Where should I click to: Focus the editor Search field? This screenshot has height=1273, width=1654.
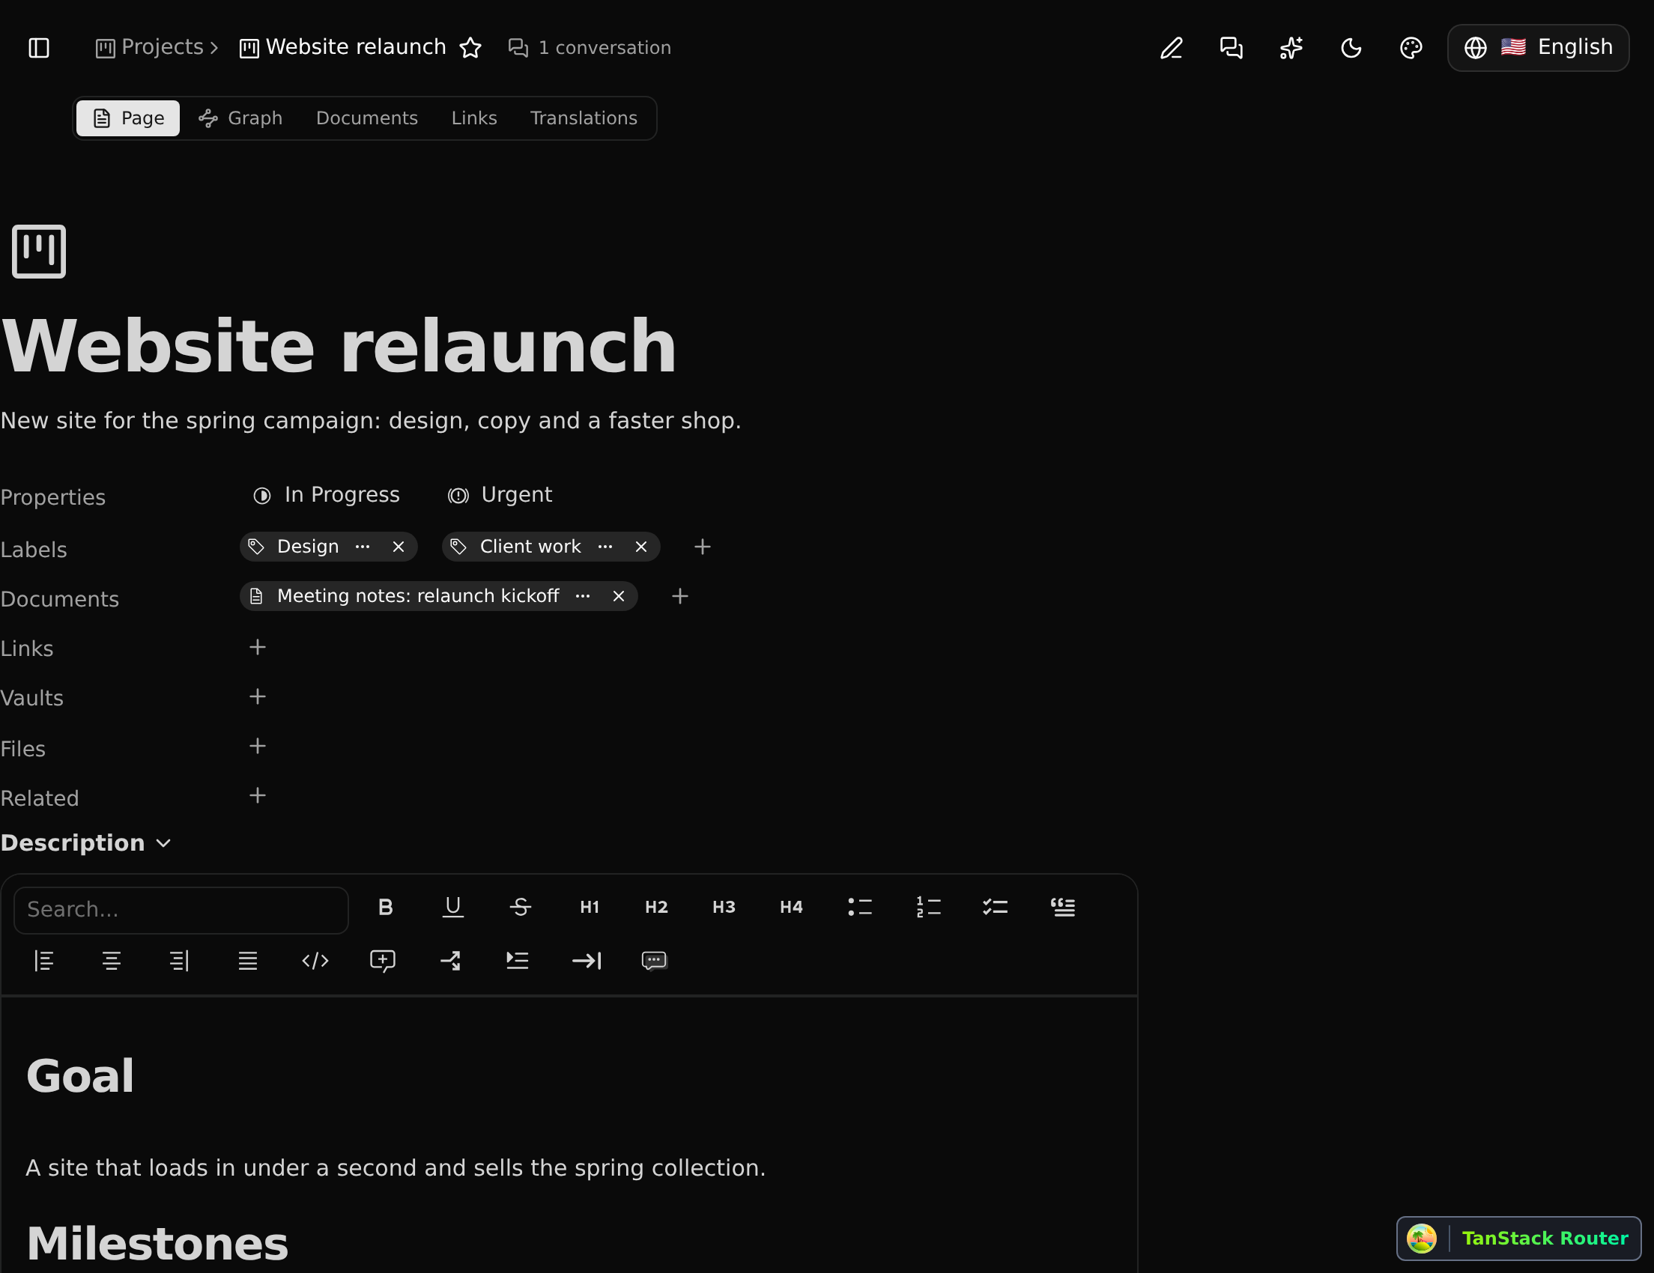[181, 910]
